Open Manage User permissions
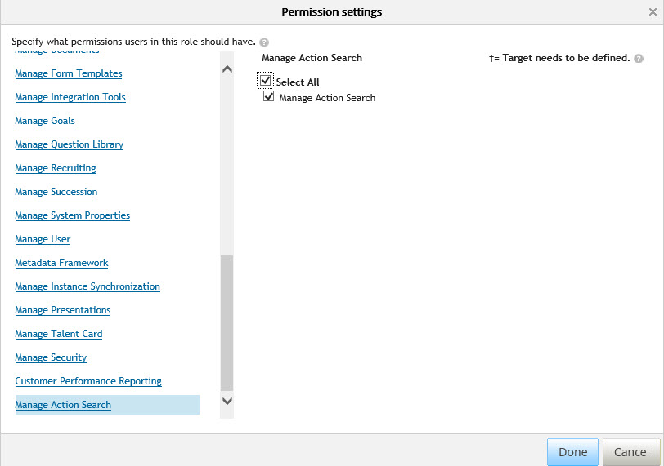 coord(43,239)
